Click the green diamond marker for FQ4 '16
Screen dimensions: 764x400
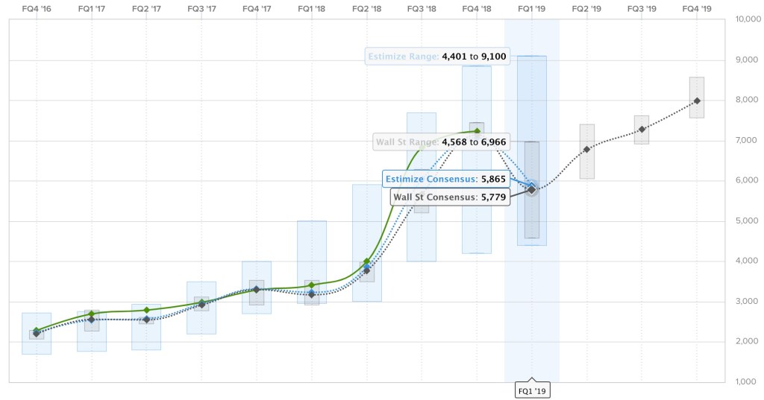tap(37, 330)
